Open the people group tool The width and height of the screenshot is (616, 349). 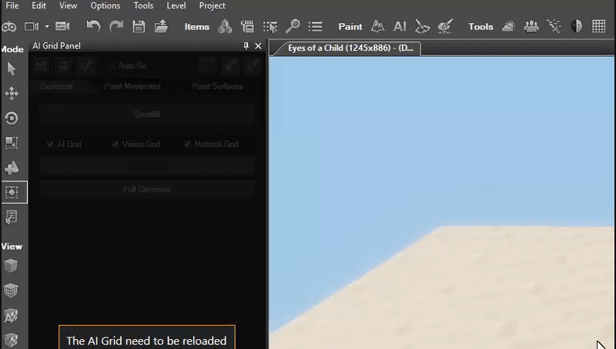531,27
